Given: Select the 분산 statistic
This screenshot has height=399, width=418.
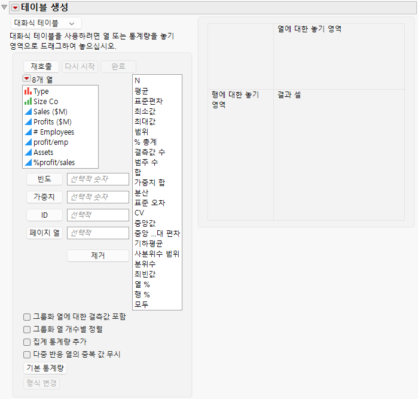Looking at the screenshot, I should pos(157,193).
